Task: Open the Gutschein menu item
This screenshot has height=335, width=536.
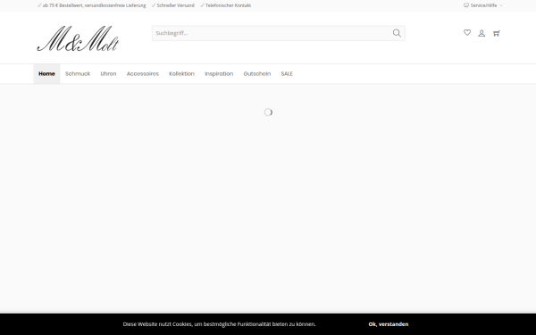Action: pos(257,74)
